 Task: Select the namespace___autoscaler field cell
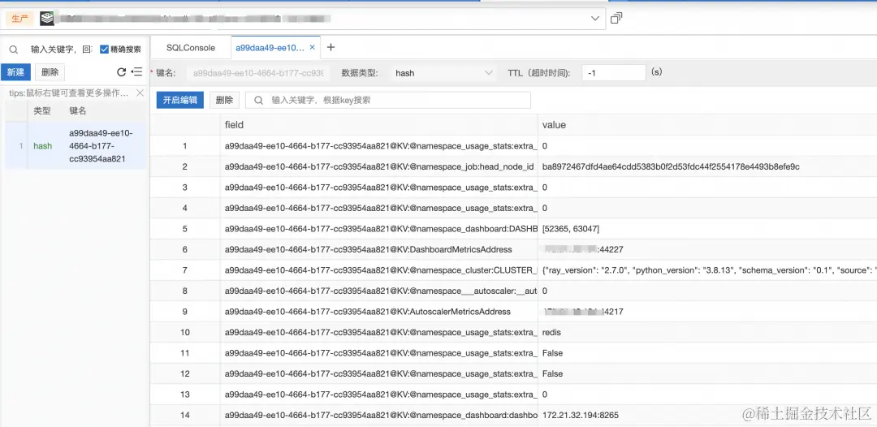tap(379, 291)
